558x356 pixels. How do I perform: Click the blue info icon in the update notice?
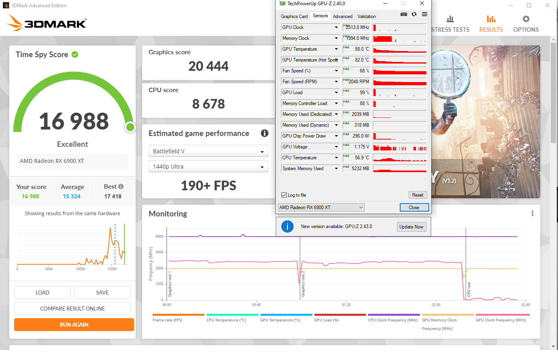tap(287, 226)
